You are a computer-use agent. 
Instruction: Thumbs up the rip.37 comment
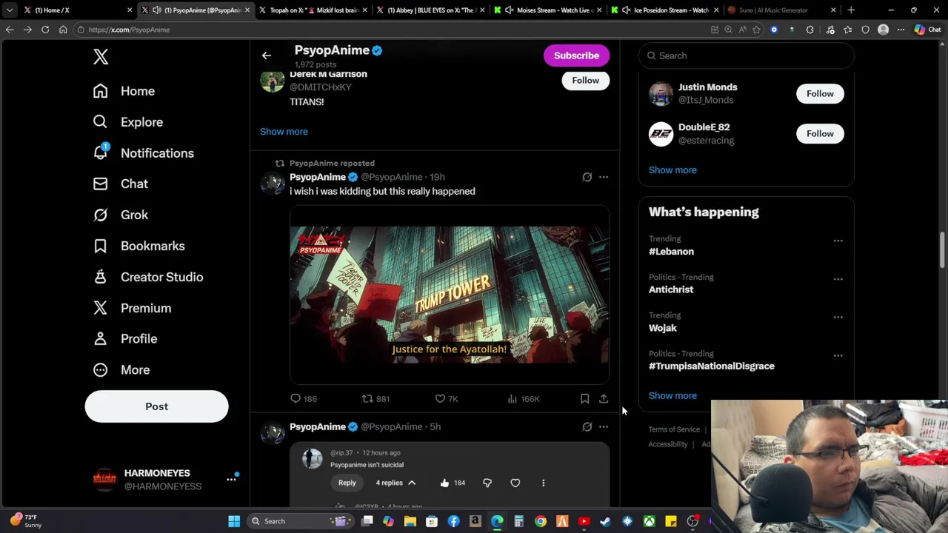[444, 483]
